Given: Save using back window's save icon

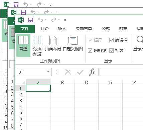Looking at the screenshot, I should click(x=16, y=5).
